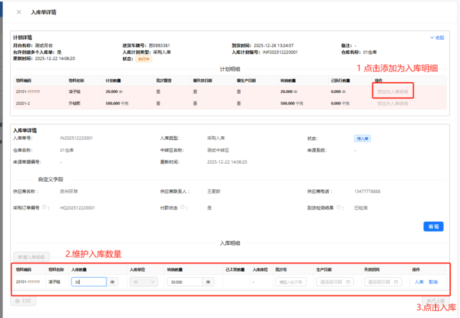Click the 打印 printer button

23,301
